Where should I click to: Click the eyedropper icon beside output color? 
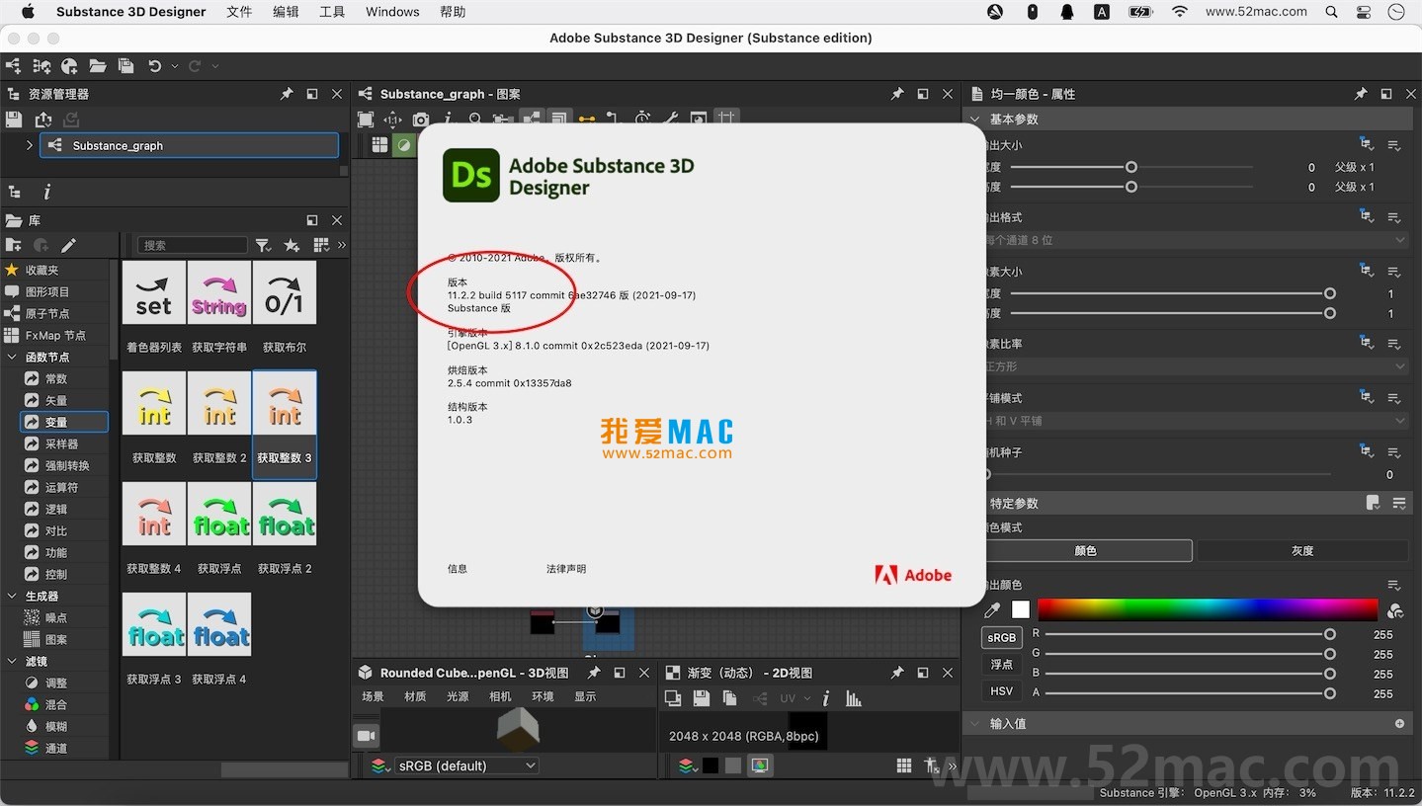click(x=992, y=610)
